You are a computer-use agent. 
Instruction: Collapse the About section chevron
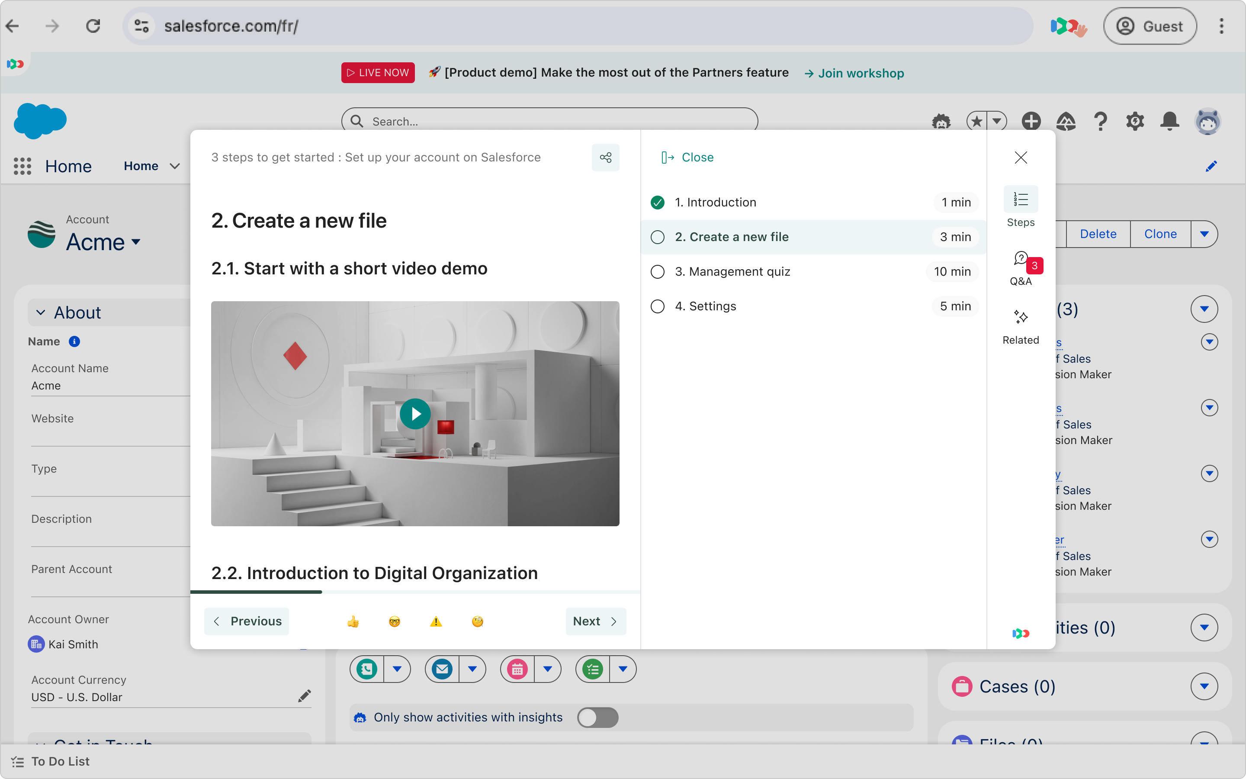41,313
